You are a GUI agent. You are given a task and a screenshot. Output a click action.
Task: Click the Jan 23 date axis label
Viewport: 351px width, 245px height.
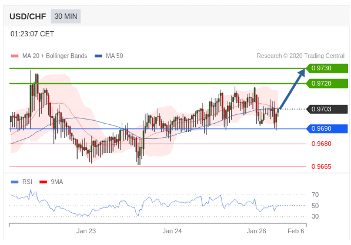coord(86,231)
